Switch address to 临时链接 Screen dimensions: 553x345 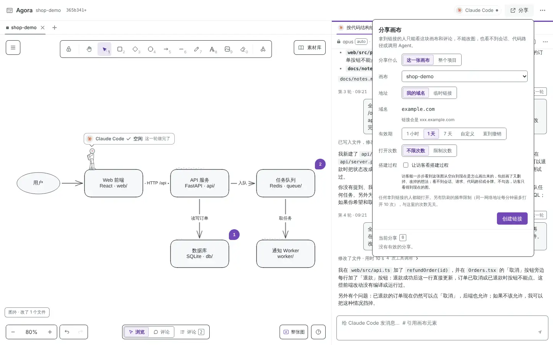442,93
